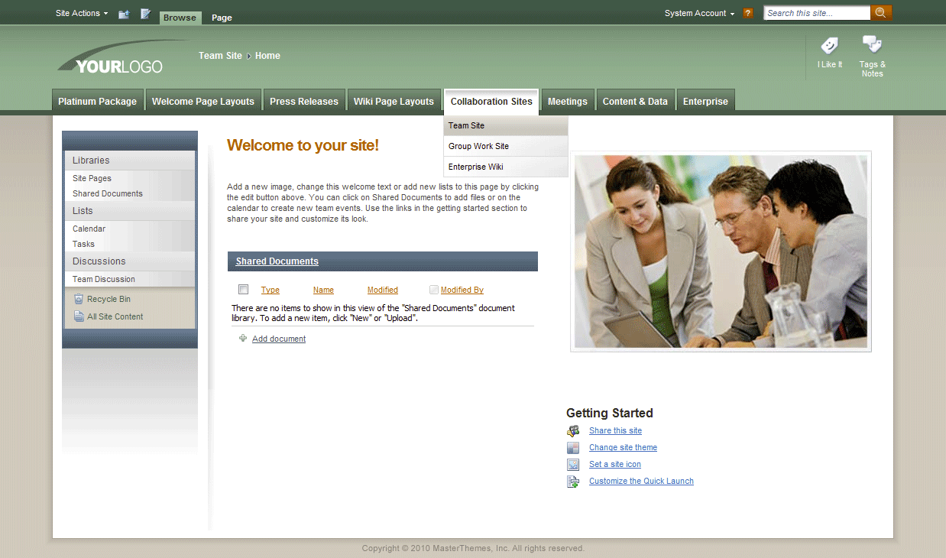
Task: Open the Change site theme link
Action: click(x=622, y=447)
